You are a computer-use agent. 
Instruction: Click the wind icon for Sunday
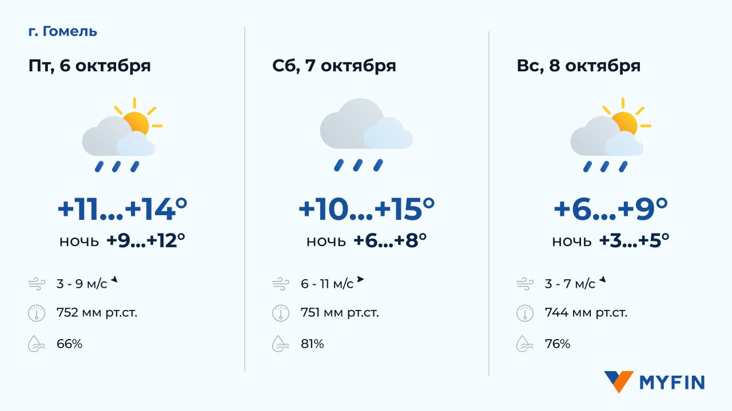click(524, 283)
